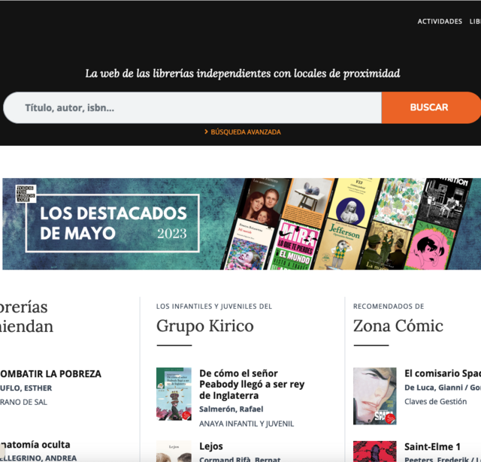Open publisher Claves de Gestión
Image resolution: width=481 pixels, height=462 pixels.
point(436,402)
